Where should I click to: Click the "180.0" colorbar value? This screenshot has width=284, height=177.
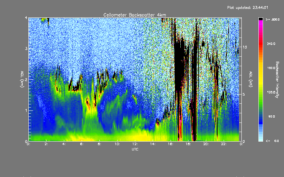coord(271,68)
